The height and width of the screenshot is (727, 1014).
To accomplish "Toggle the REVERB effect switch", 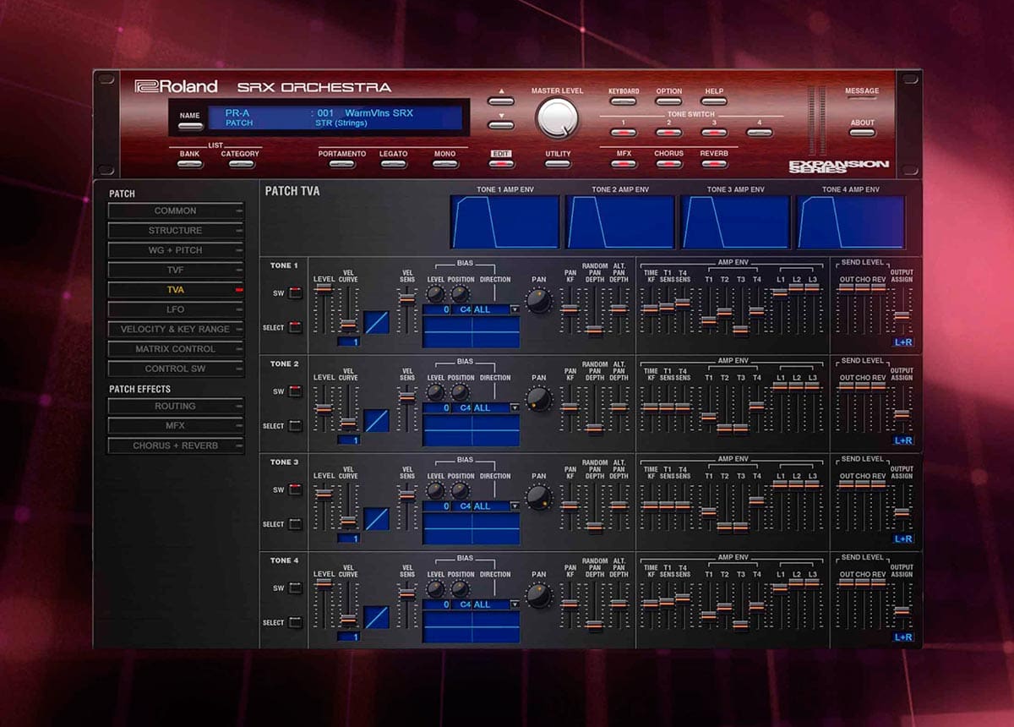I will click(714, 164).
